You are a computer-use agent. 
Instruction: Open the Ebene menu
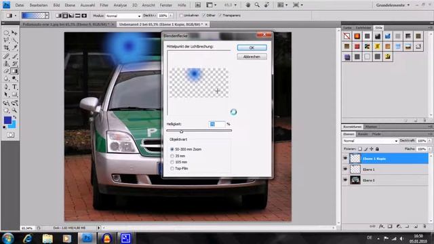(70, 5)
